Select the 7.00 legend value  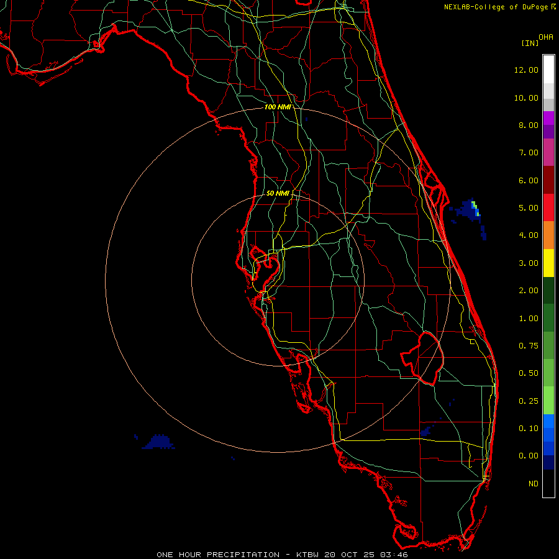click(x=528, y=153)
